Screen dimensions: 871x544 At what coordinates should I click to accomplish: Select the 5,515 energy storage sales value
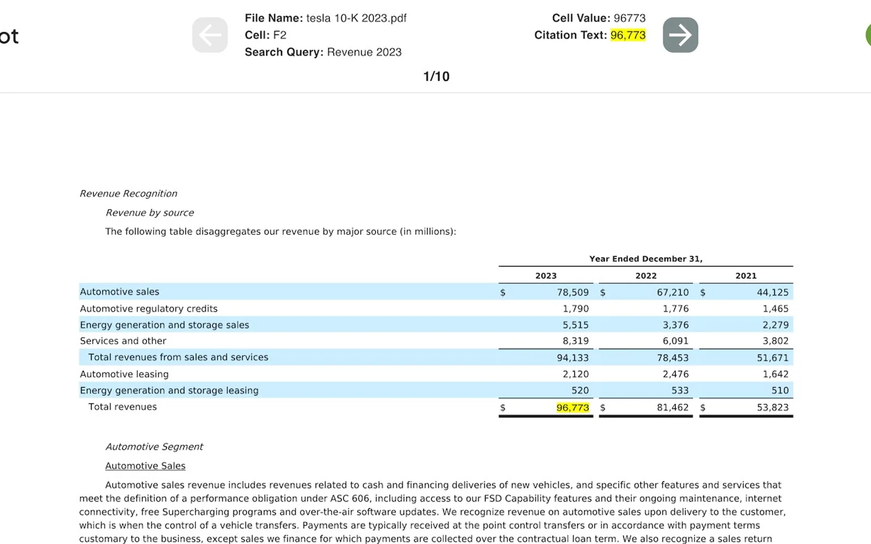tap(576, 325)
